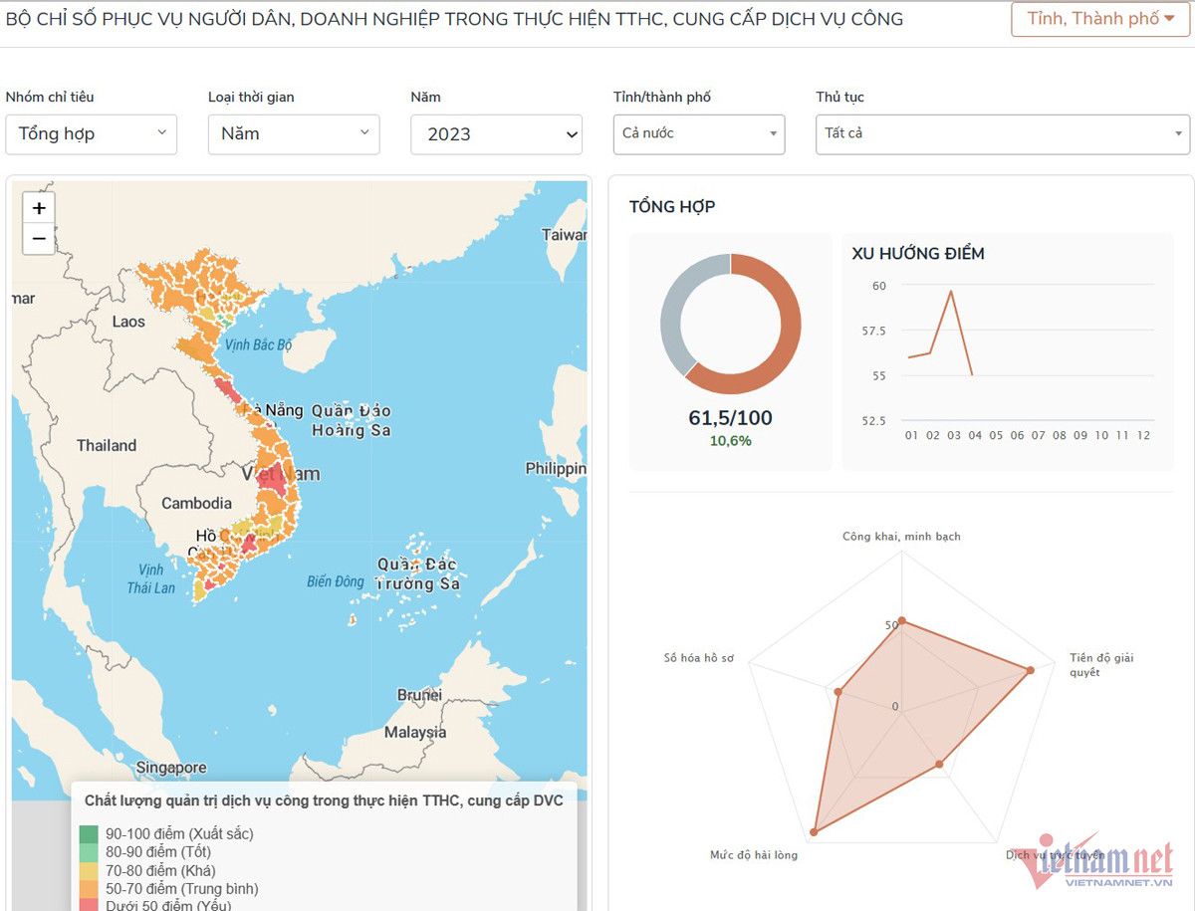Image resolution: width=1195 pixels, height=911 pixels.
Task: Click the Số hóa hồ sơ radar label
Action: [698, 658]
